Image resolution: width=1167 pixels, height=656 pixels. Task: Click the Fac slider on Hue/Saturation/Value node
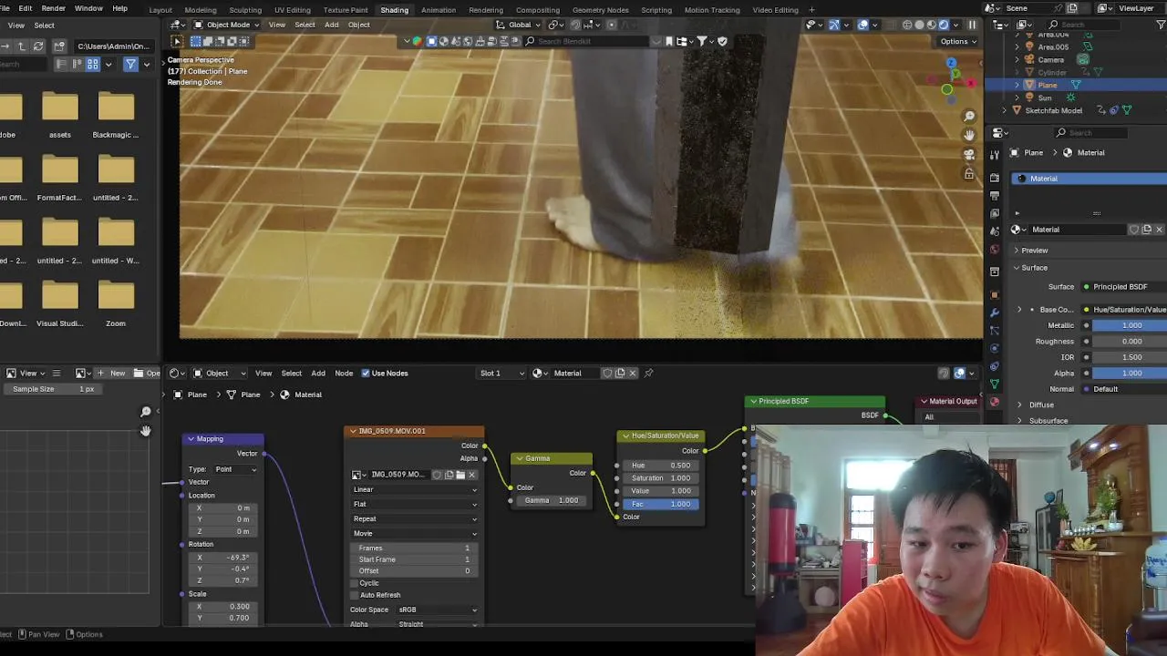[x=662, y=504]
